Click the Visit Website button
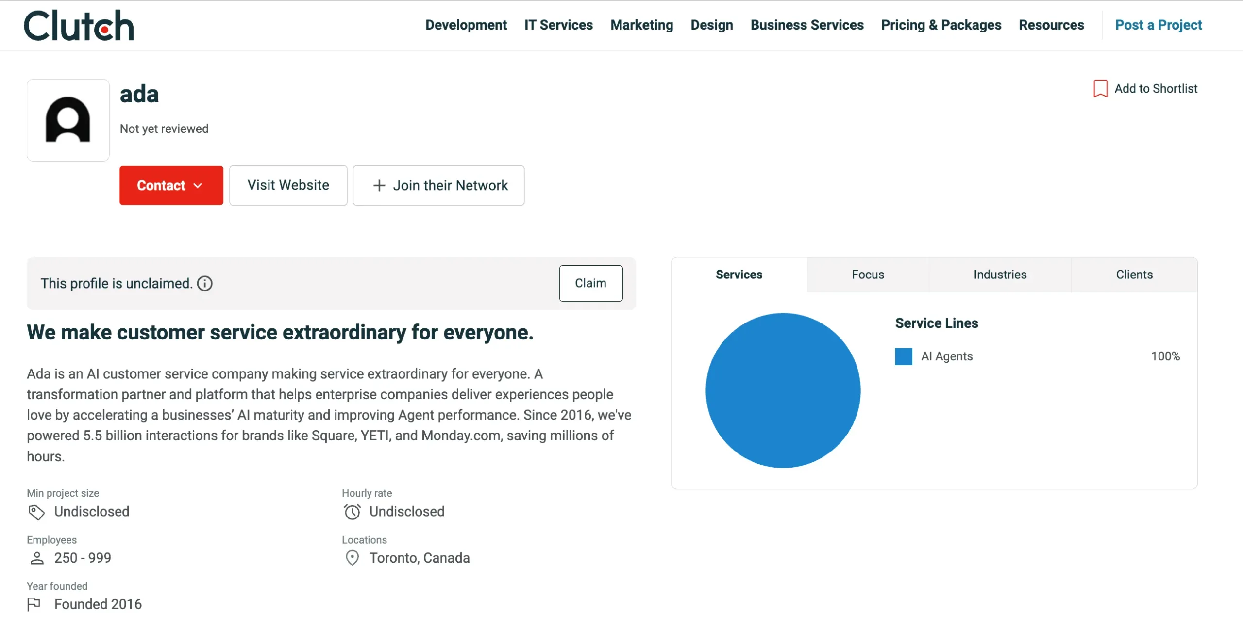The image size is (1243, 630). coord(288,185)
